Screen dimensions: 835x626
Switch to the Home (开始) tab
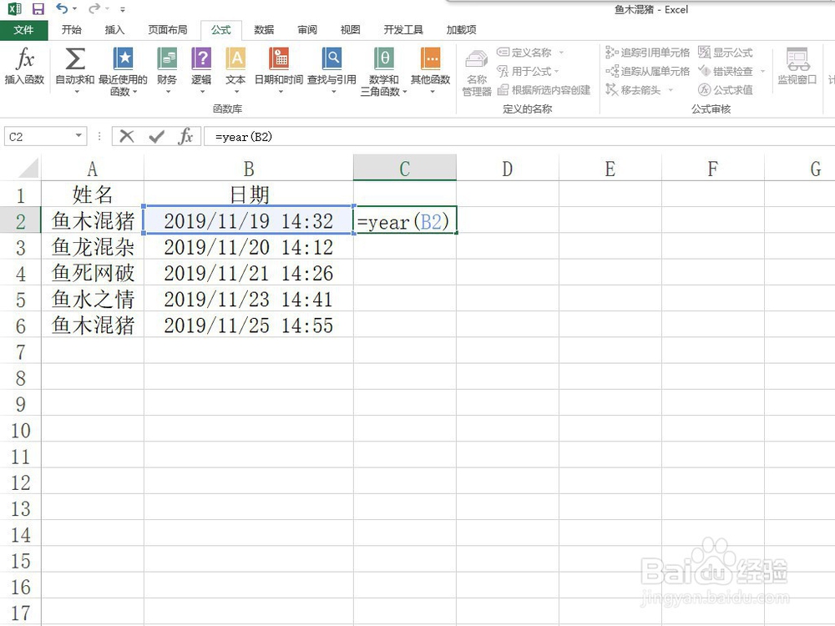(71, 30)
